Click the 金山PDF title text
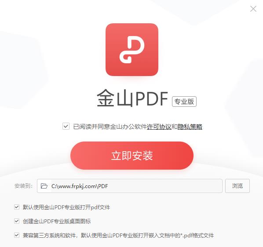The height and width of the screenshot is (247, 263). point(132,98)
